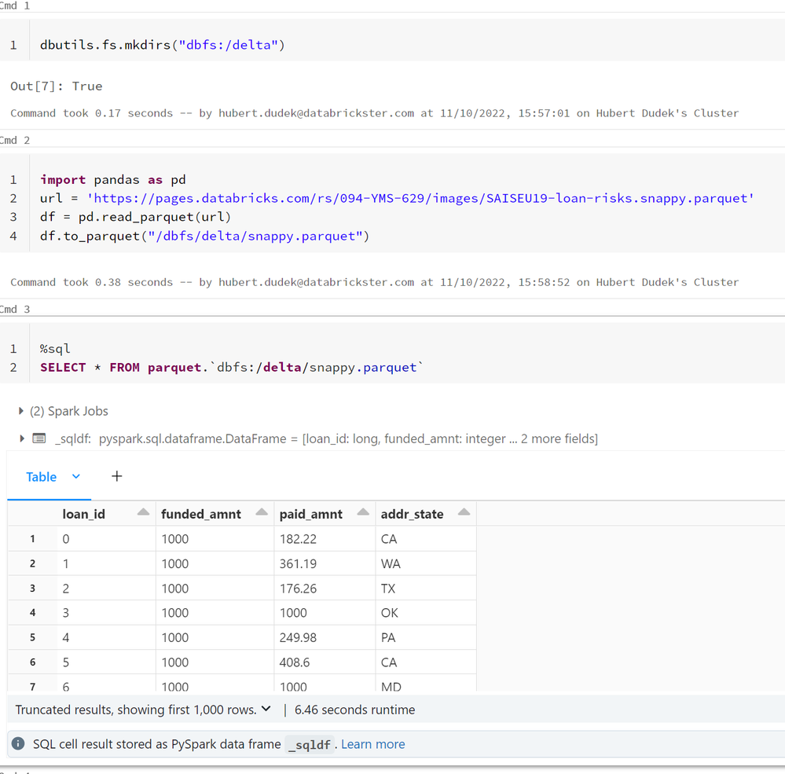785x774 pixels.
Task: Expand the (2) Spark Jobs section
Action: pos(20,411)
